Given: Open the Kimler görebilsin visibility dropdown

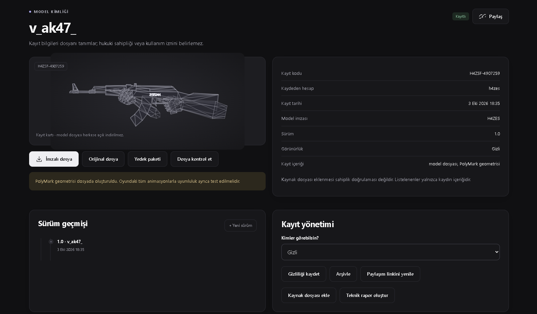Looking at the screenshot, I should pyautogui.click(x=390, y=252).
